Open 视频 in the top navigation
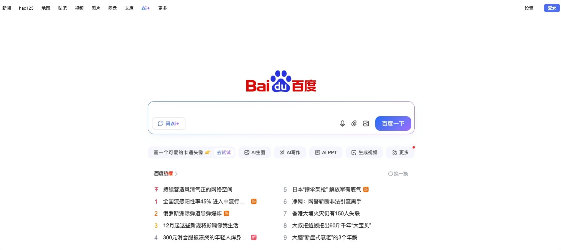The width and height of the screenshot is (561, 250). pyautogui.click(x=79, y=8)
